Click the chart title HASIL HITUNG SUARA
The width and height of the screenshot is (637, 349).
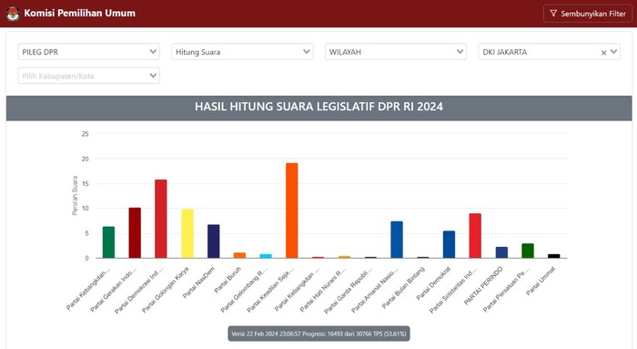click(318, 107)
